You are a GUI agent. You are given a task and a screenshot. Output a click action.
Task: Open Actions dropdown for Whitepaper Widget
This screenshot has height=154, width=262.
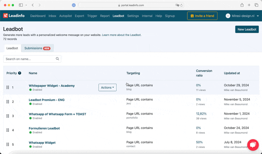click(x=107, y=87)
